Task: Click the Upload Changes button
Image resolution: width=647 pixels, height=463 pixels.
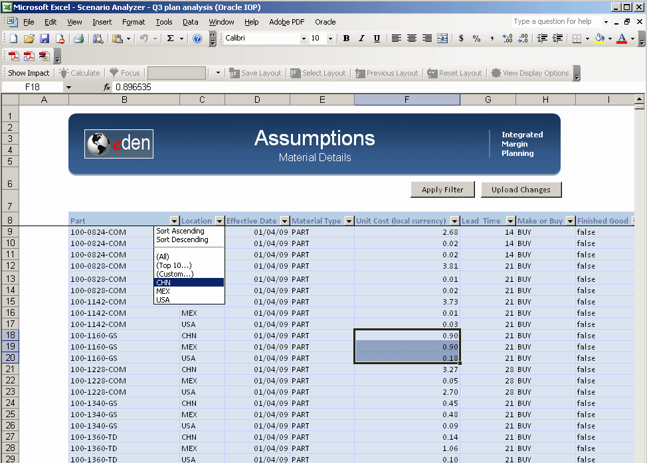Action: pyautogui.click(x=521, y=190)
